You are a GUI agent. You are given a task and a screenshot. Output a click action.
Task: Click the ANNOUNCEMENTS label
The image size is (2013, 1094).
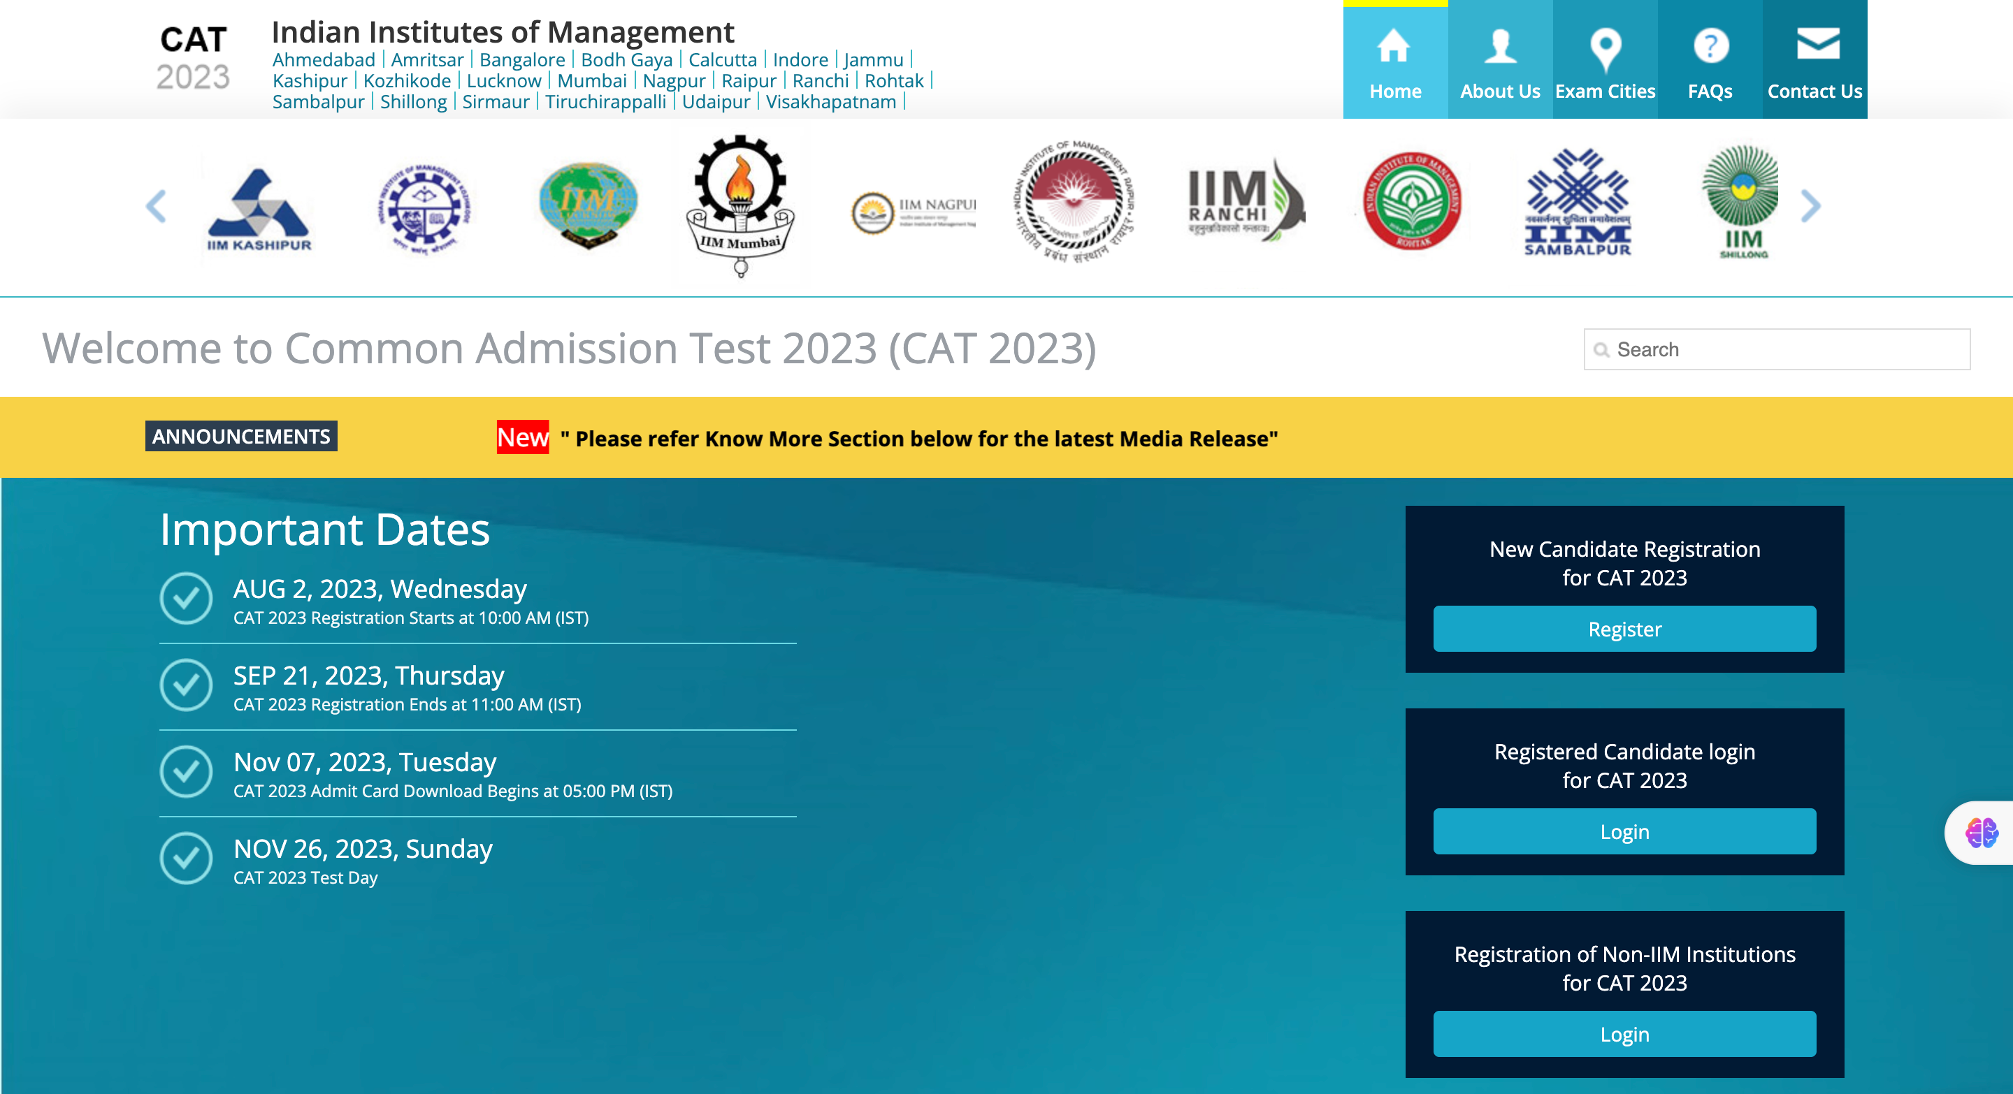pos(240,436)
